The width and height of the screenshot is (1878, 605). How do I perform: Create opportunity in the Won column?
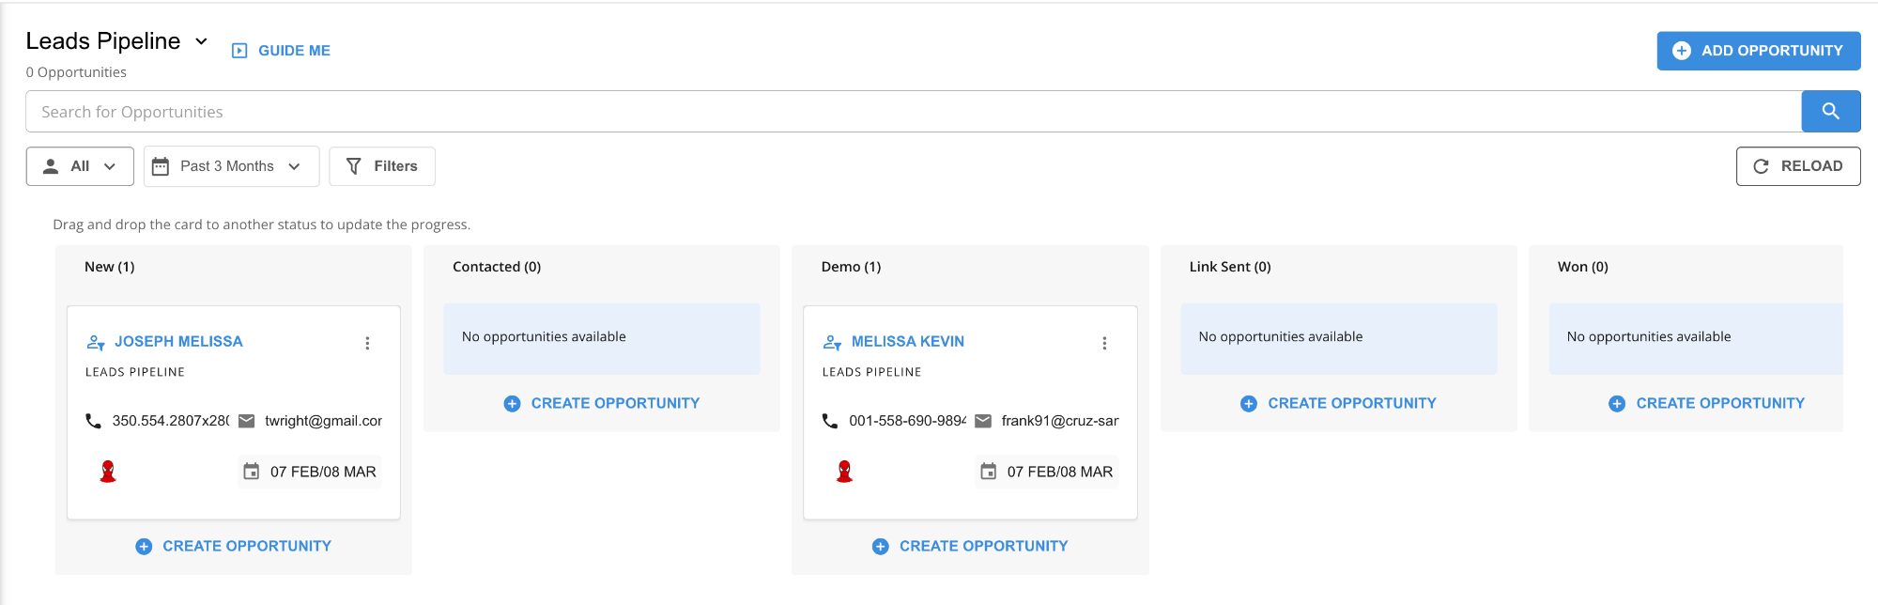click(x=1706, y=403)
